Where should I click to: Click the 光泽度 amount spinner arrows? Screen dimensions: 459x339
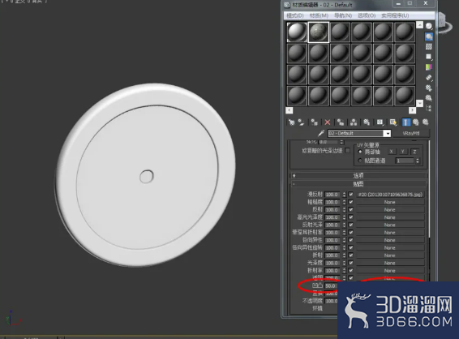(344, 263)
